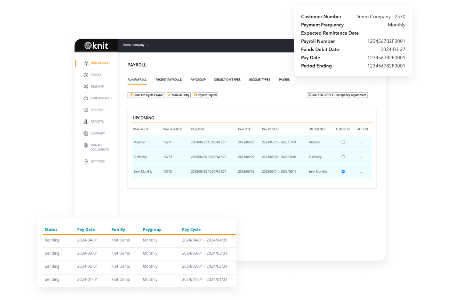This screenshot has width=450, height=300.
Task: Open the Company page
Action: tap(98, 133)
